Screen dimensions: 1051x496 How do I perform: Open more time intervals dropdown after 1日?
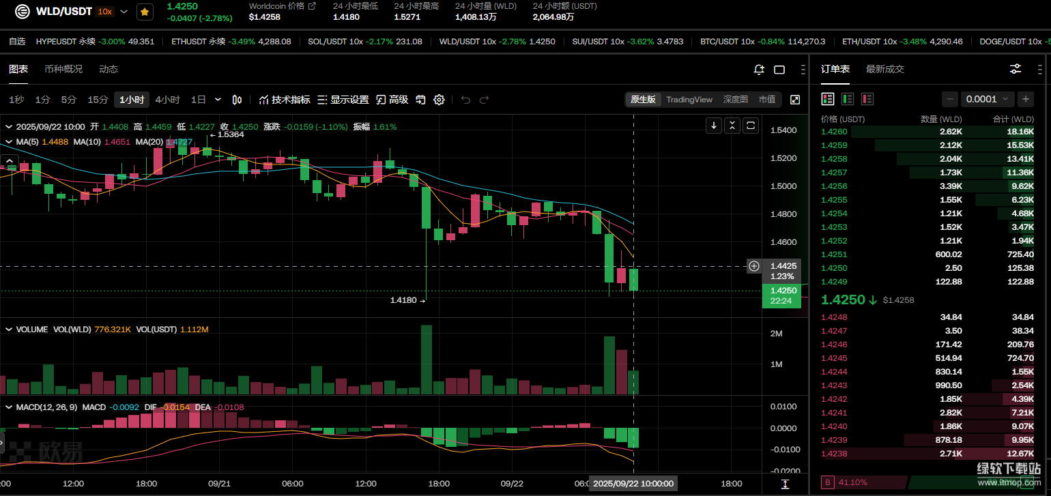tap(218, 100)
